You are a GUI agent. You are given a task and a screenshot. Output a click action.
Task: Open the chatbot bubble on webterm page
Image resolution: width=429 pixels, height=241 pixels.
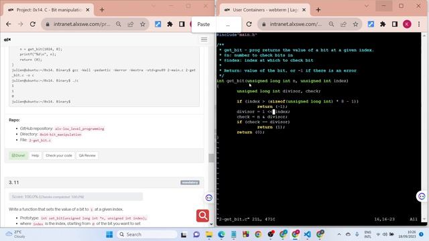pyautogui.click(x=422, y=196)
